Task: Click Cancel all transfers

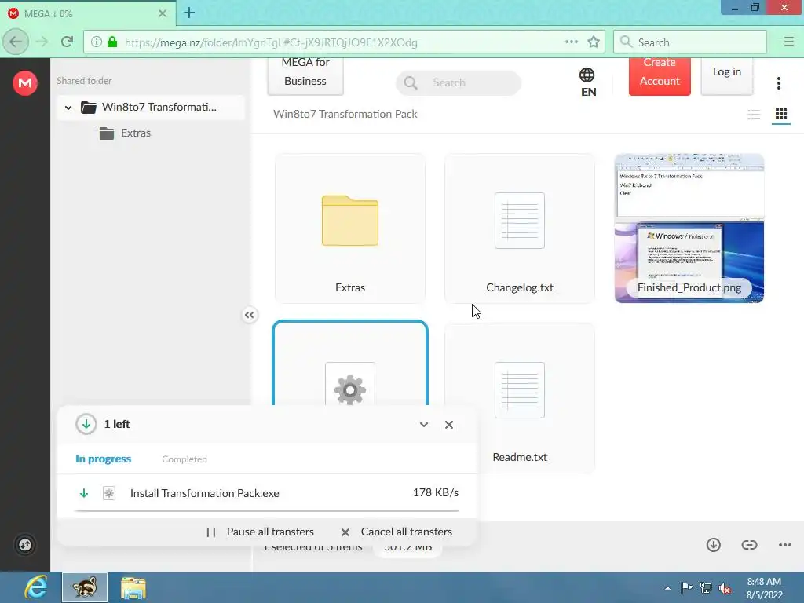Action: 397,532
